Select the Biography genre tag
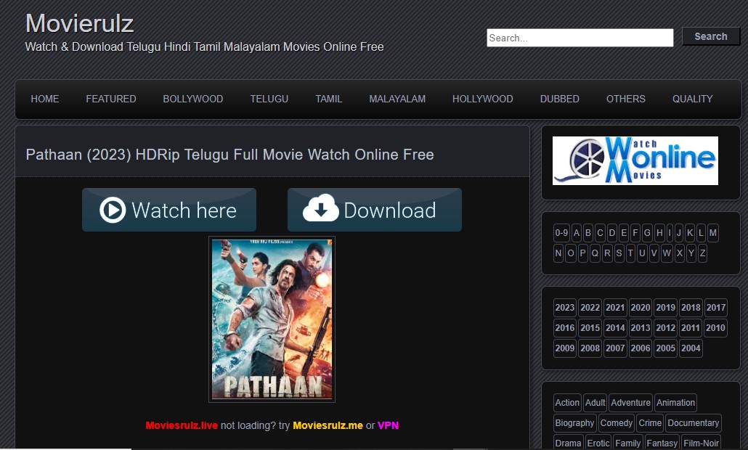The image size is (748, 450). coord(575,423)
